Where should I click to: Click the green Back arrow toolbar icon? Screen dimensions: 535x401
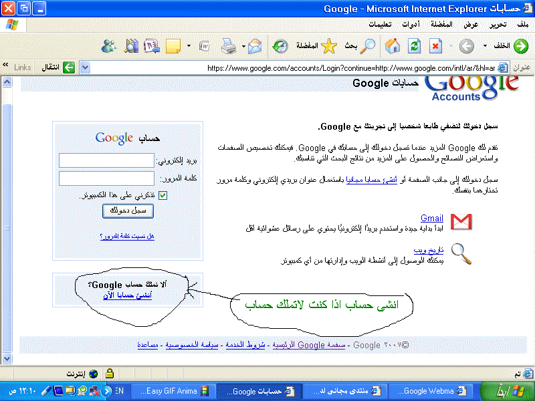(x=521, y=46)
